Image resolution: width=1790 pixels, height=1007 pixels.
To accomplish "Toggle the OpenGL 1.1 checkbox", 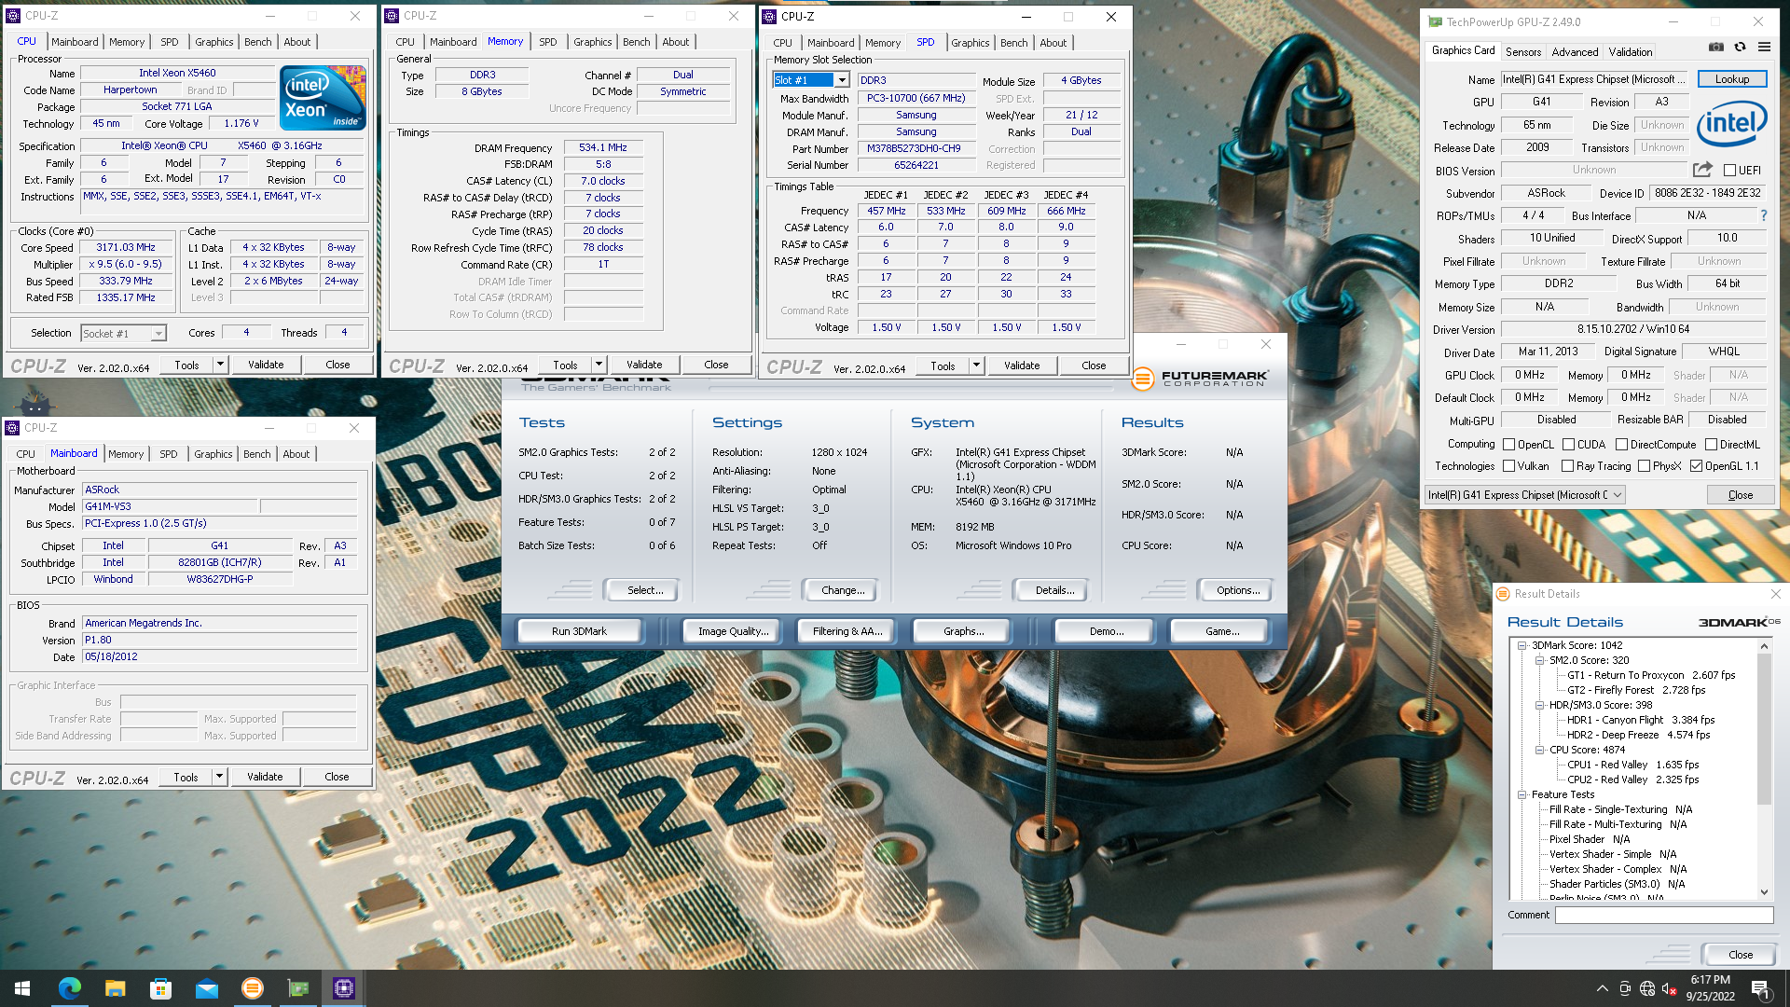I will 1696,466.
